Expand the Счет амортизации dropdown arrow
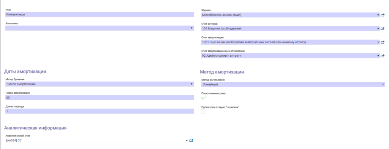The height and width of the screenshot is (149, 389). (378, 42)
